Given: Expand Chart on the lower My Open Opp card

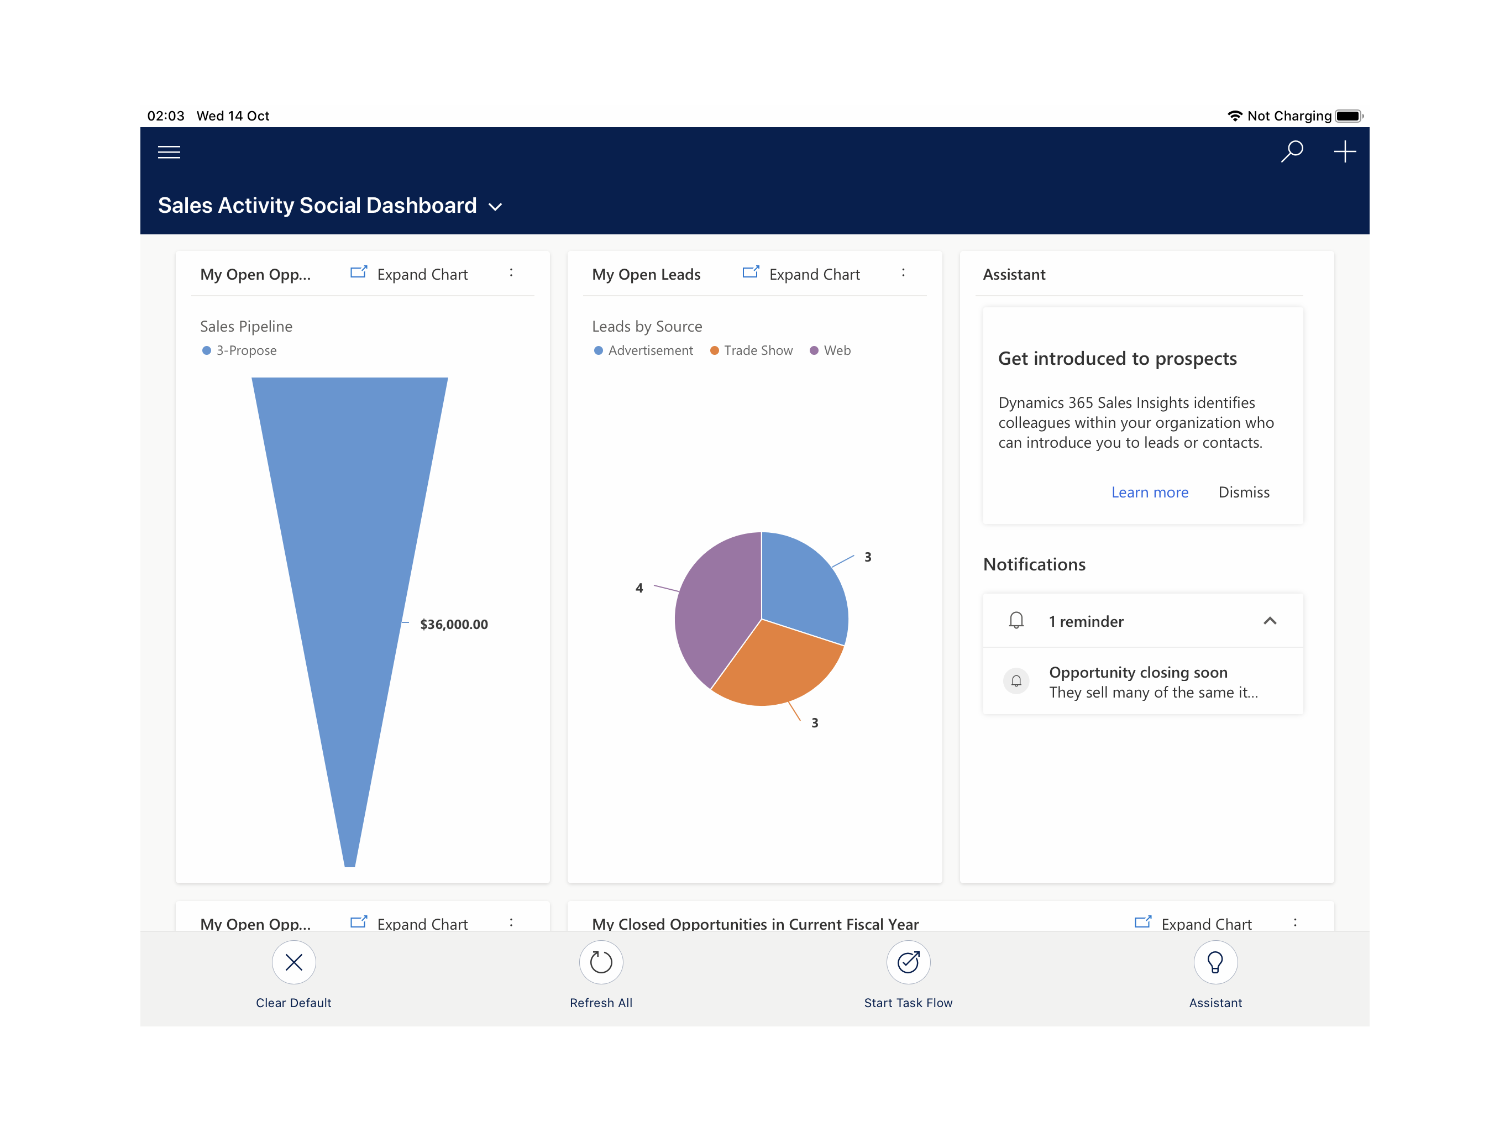Looking at the screenshot, I should click(409, 923).
